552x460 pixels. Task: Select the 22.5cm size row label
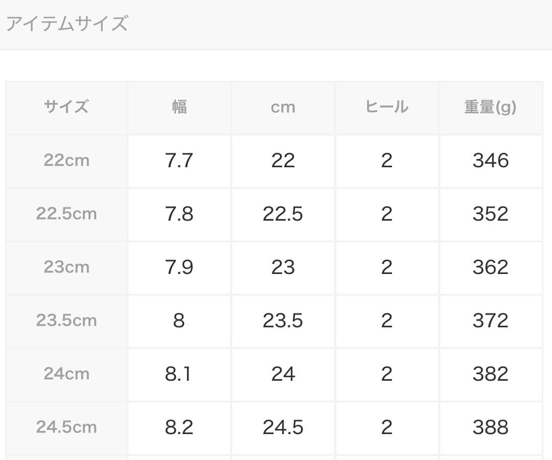(x=66, y=214)
